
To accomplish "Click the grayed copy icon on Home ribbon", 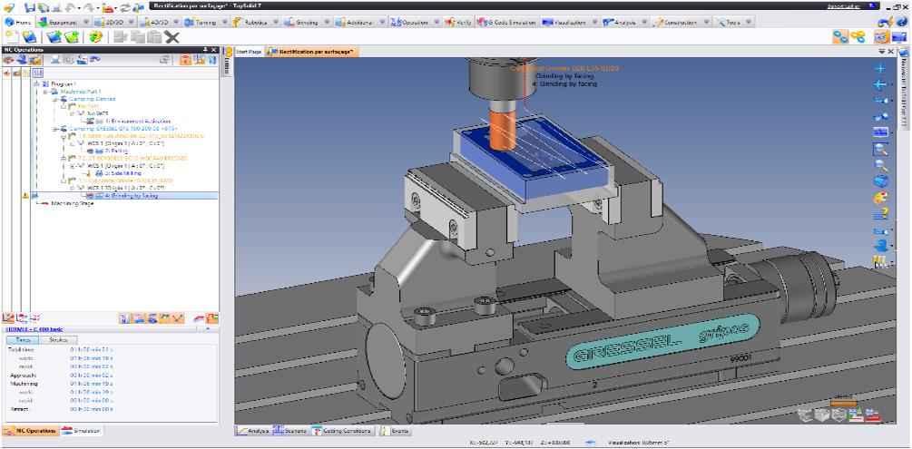I will [138, 36].
